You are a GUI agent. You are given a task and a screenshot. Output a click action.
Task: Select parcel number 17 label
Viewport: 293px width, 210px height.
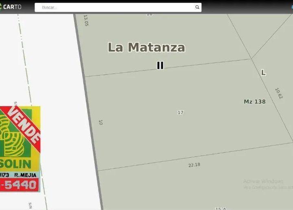pos(180,113)
